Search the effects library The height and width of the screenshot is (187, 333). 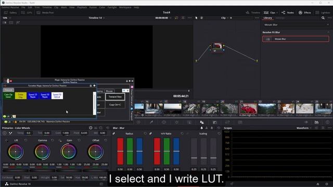(323, 18)
